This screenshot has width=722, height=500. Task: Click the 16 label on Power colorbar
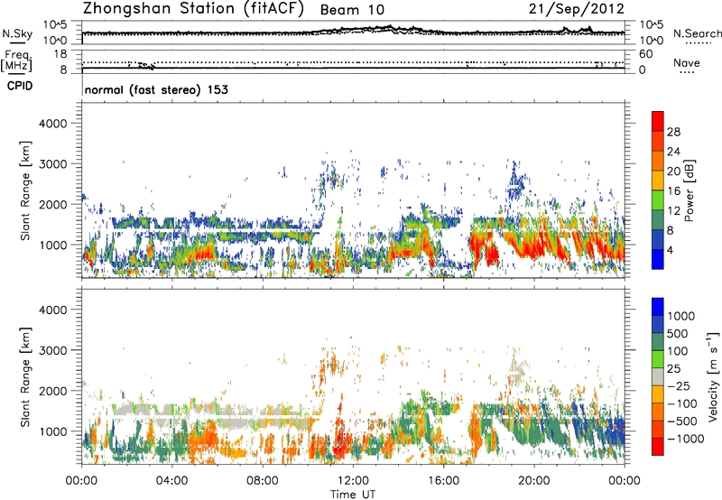(x=673, y=191)
